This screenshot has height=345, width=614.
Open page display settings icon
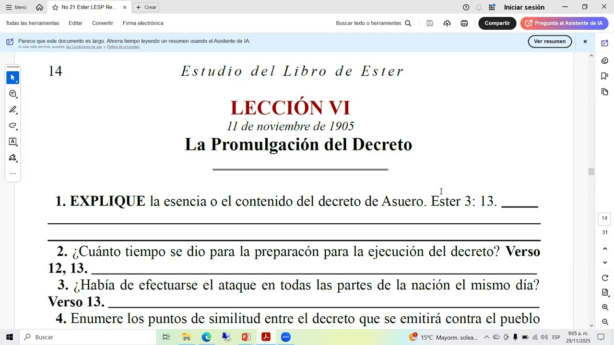tap(605, 292)
